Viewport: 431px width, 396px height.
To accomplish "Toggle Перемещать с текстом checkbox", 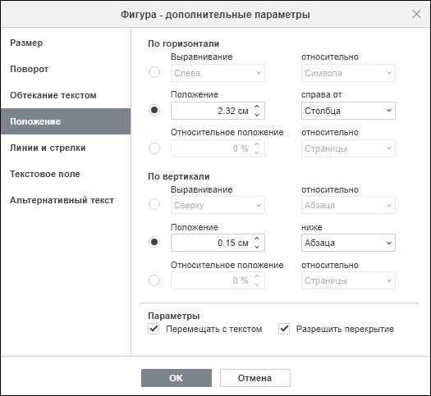I will [x=154, y=329].
